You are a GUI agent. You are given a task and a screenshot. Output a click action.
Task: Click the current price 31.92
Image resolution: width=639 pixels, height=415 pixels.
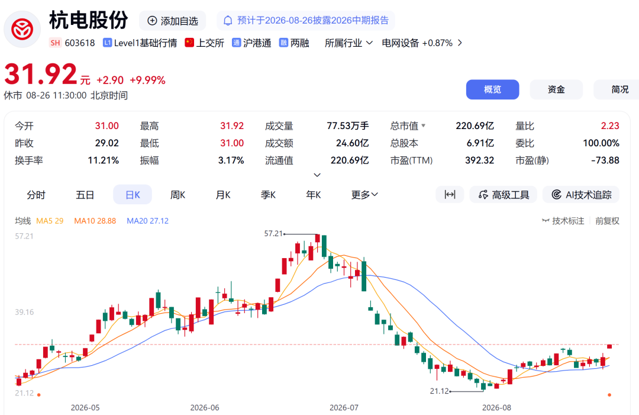pos(41,75)
